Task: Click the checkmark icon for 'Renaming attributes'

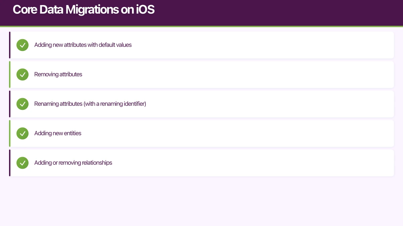Action: (23, 104)
